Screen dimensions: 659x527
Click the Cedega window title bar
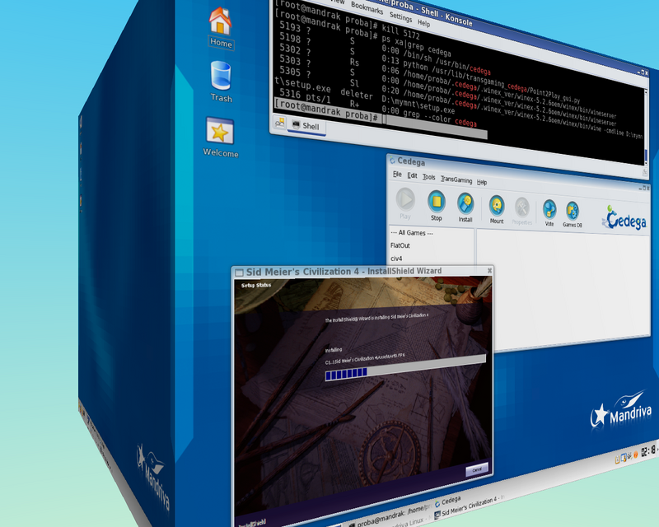pyautogui.click(x=517, y=172)
